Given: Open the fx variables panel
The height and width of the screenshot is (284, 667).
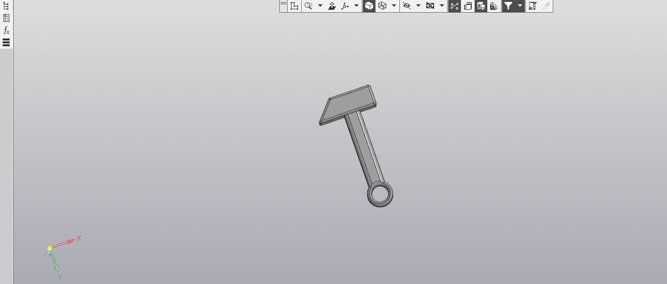Looking at the screenshot, I should coord(6,30).
